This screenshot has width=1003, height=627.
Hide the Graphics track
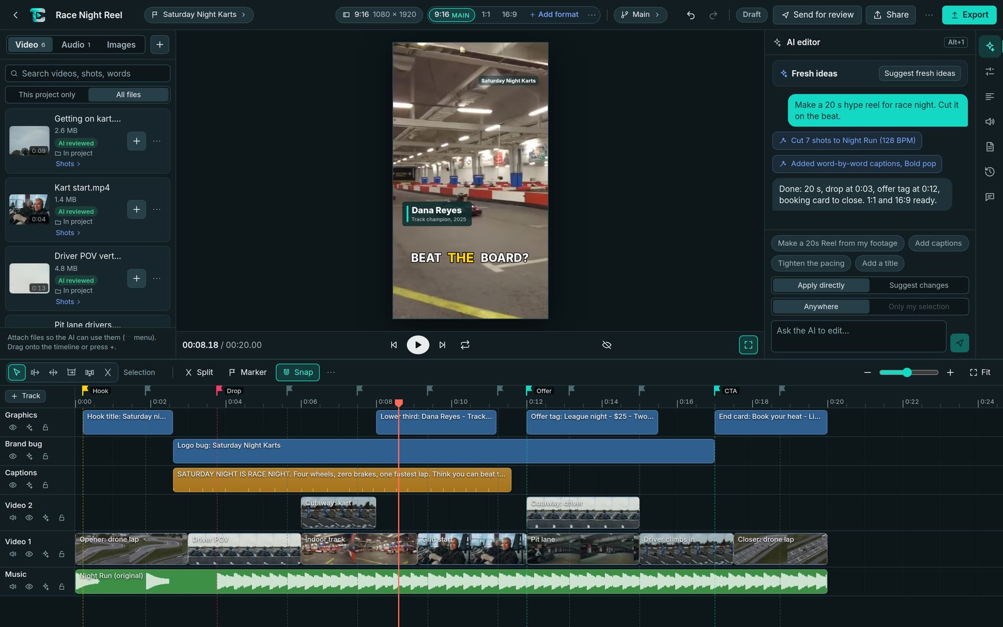click(13, 428)
